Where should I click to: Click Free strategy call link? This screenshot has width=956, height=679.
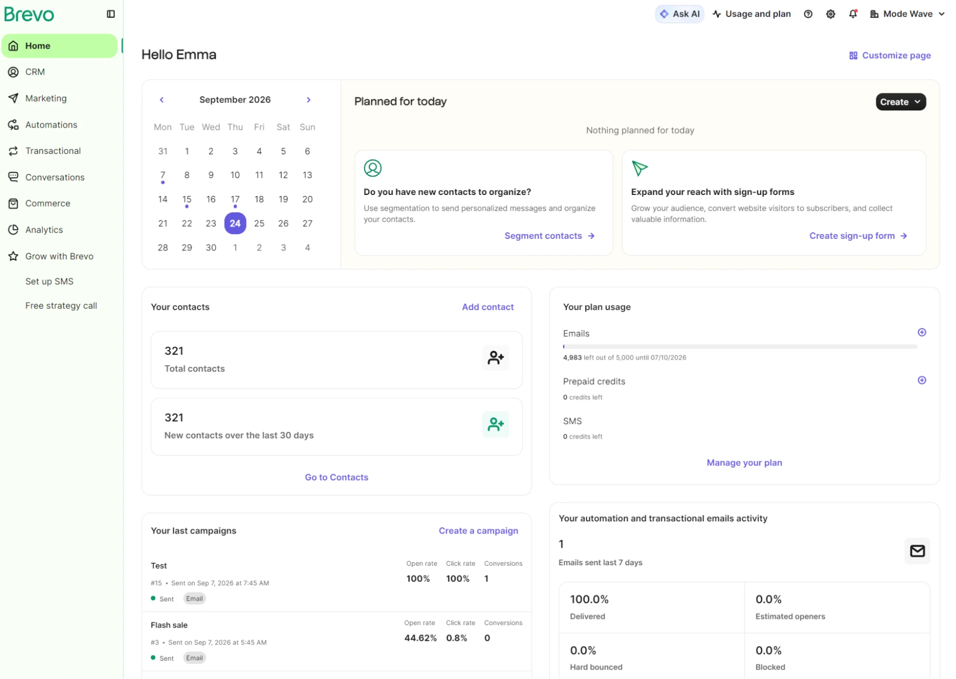[x=61, y=306]
